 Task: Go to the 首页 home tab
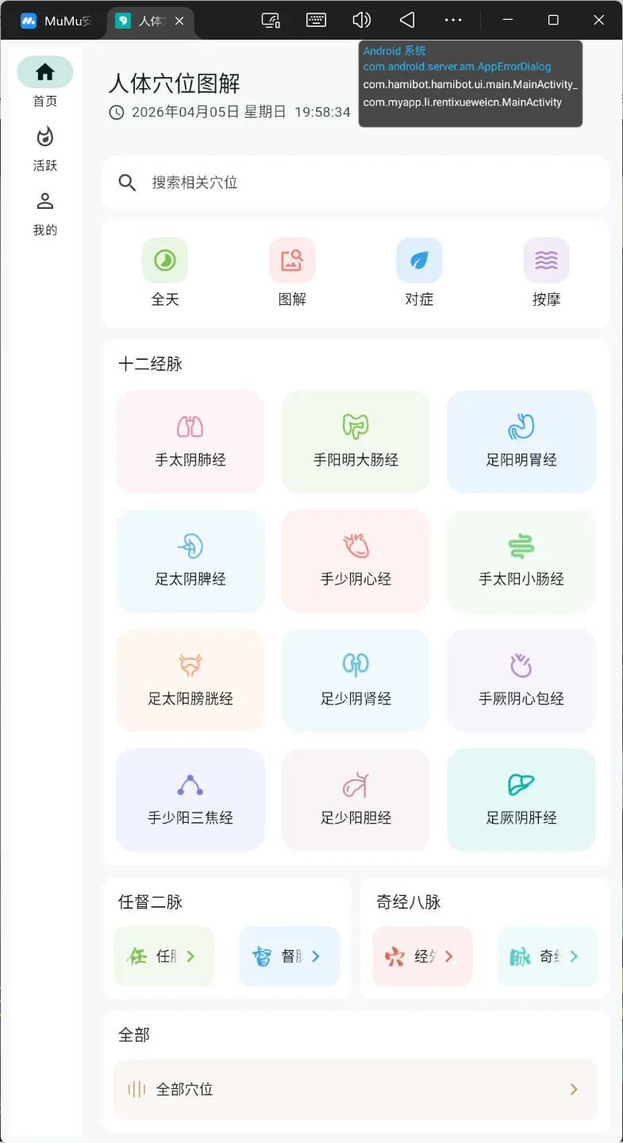click(45, 83)
